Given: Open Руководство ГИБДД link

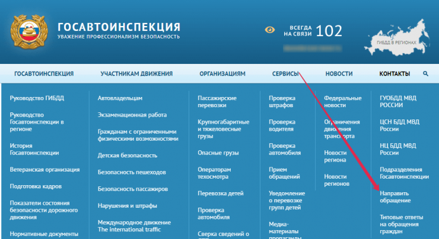Looking at the screenshot, I should tap(37, 98).
